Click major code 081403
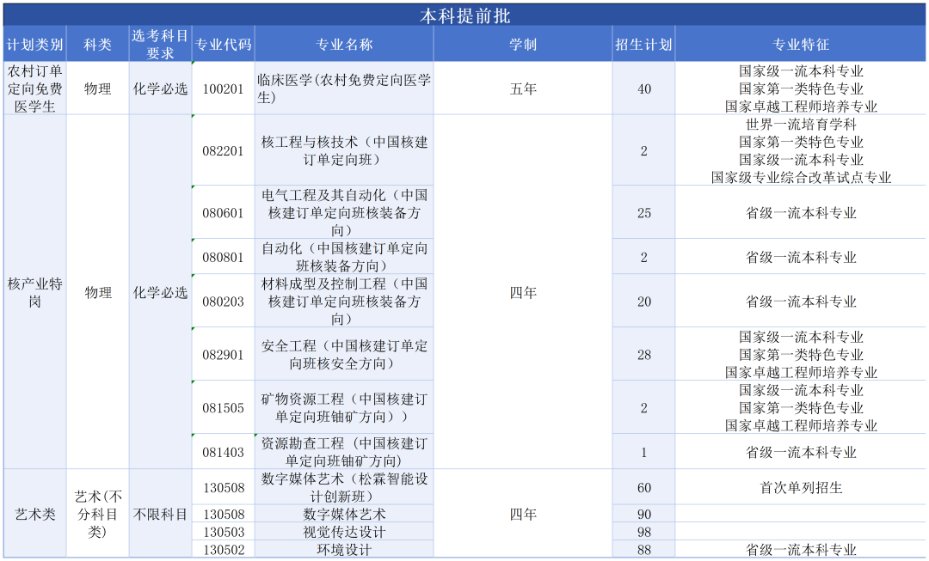 (x=224, y=452)
